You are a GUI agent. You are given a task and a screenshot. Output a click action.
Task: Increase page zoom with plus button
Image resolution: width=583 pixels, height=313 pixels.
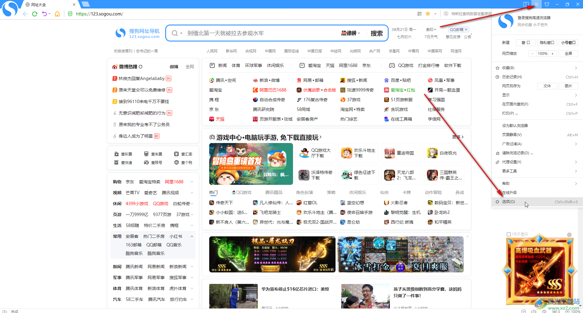click(x=553, y=54)
